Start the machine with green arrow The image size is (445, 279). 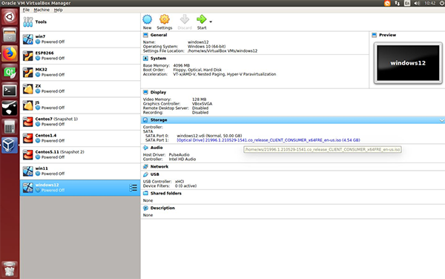pos(202,19)
